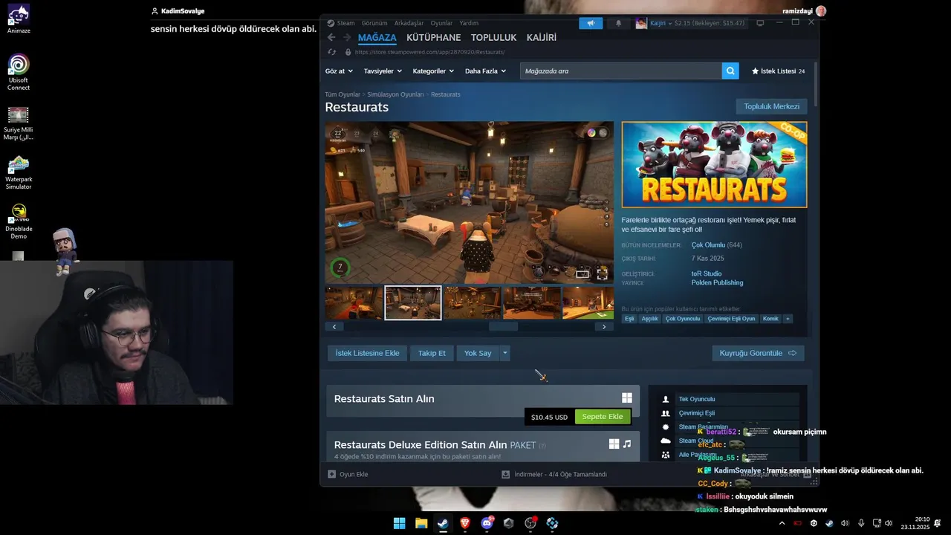Click the Çok Olumlu reviews link

[708, 245]
